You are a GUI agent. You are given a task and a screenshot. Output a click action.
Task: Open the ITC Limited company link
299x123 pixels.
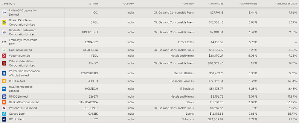[16, 119]
